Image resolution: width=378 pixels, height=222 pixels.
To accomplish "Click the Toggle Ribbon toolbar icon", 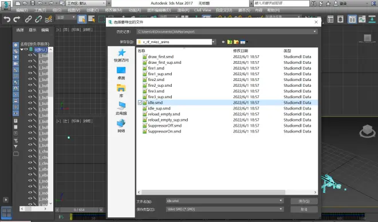I will [352, 19].
